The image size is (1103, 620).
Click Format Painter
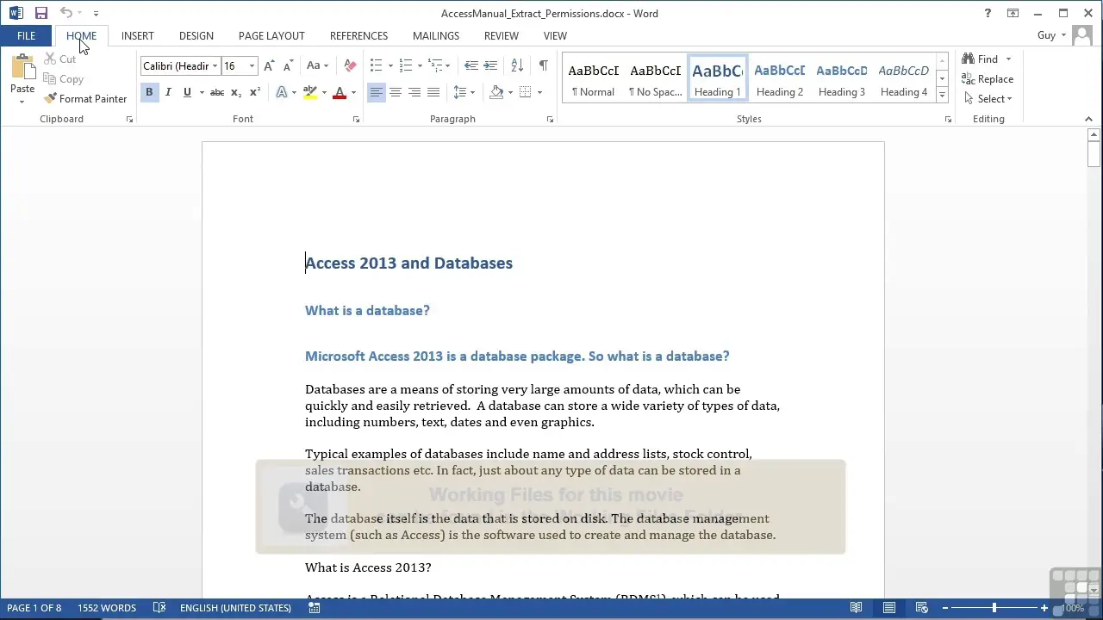point(85,99)
